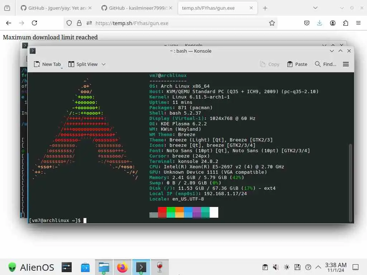Switch to GitHub Jguer/yay tab
This screenshot has width=367, height=275.
(x=56, y=8)
